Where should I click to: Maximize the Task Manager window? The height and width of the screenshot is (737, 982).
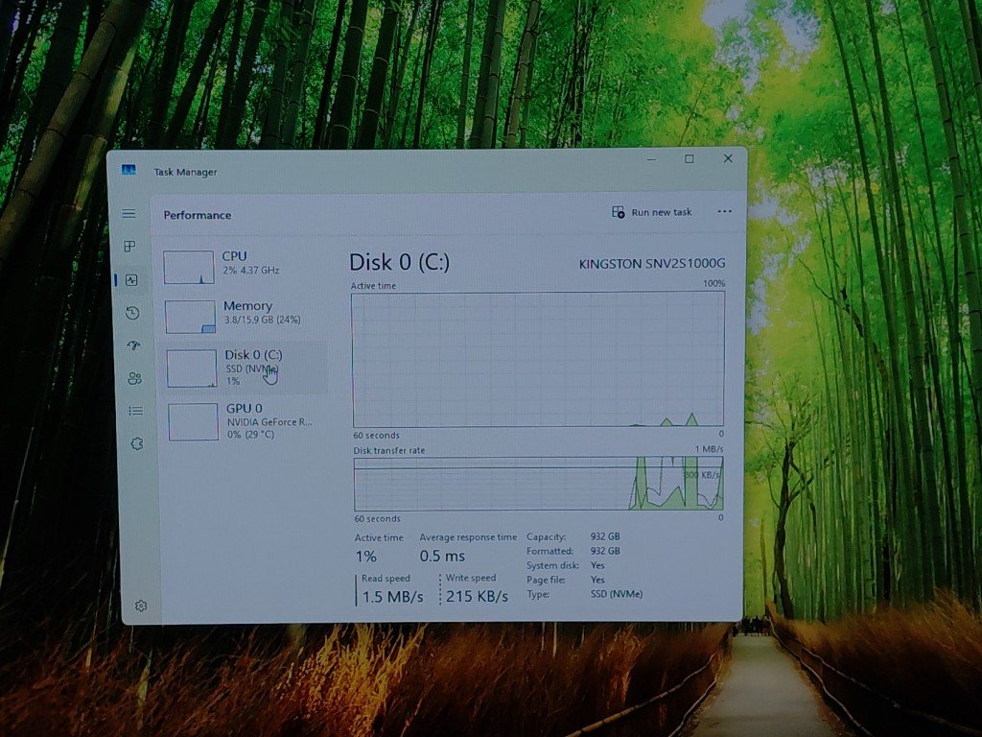coord(689,159)
